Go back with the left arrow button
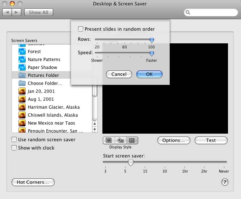Image resolution: width=241 pixels, height=199 pixels. 7,12
